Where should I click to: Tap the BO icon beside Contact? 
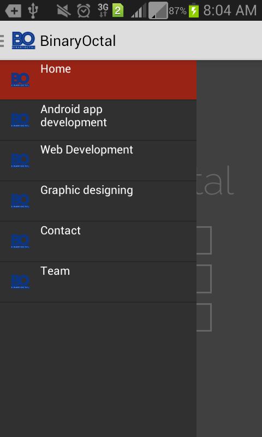(20, 241)
